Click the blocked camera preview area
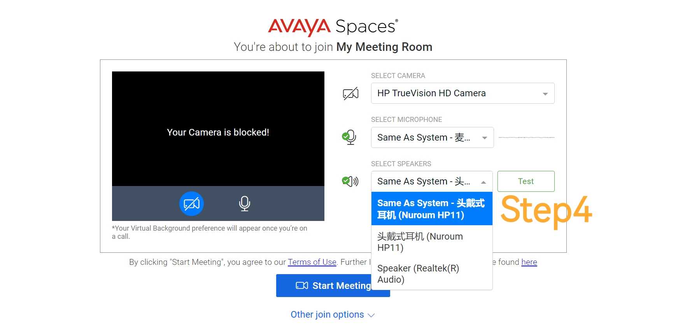 click(218, 129)
